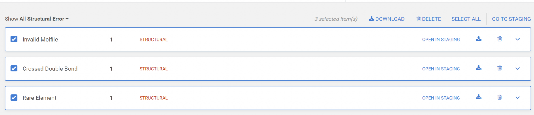Expand the Invalid Molfile row chevron
Image resolution: width=534 pixels, height=115 pixels.
(517, 39)
